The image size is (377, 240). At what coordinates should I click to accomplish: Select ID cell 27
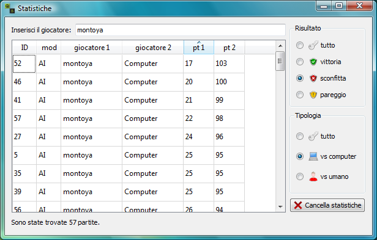coord(24,137)
